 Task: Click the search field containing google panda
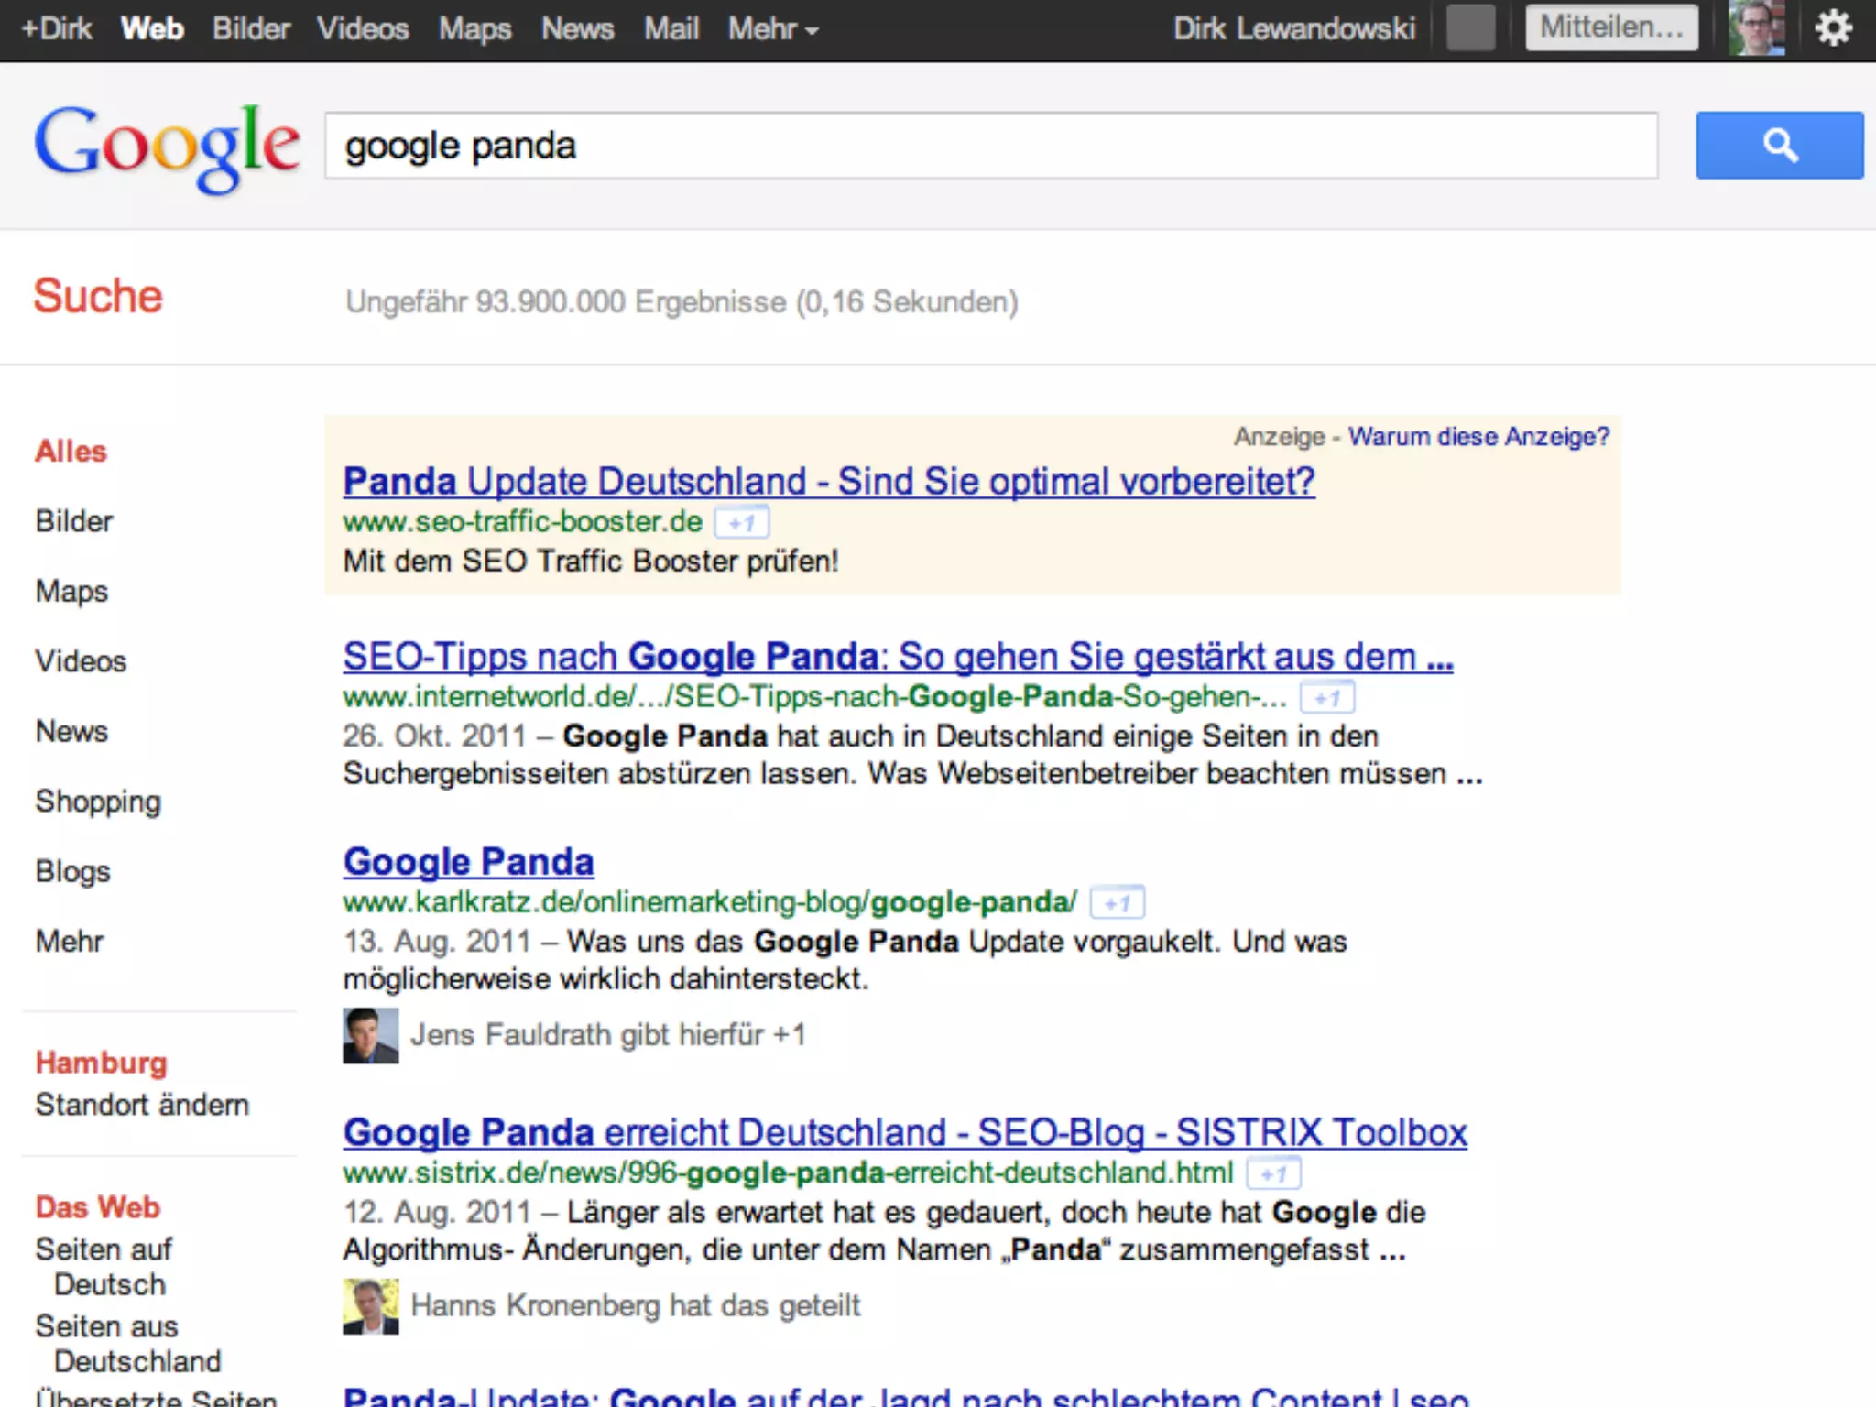click(989, 146)
